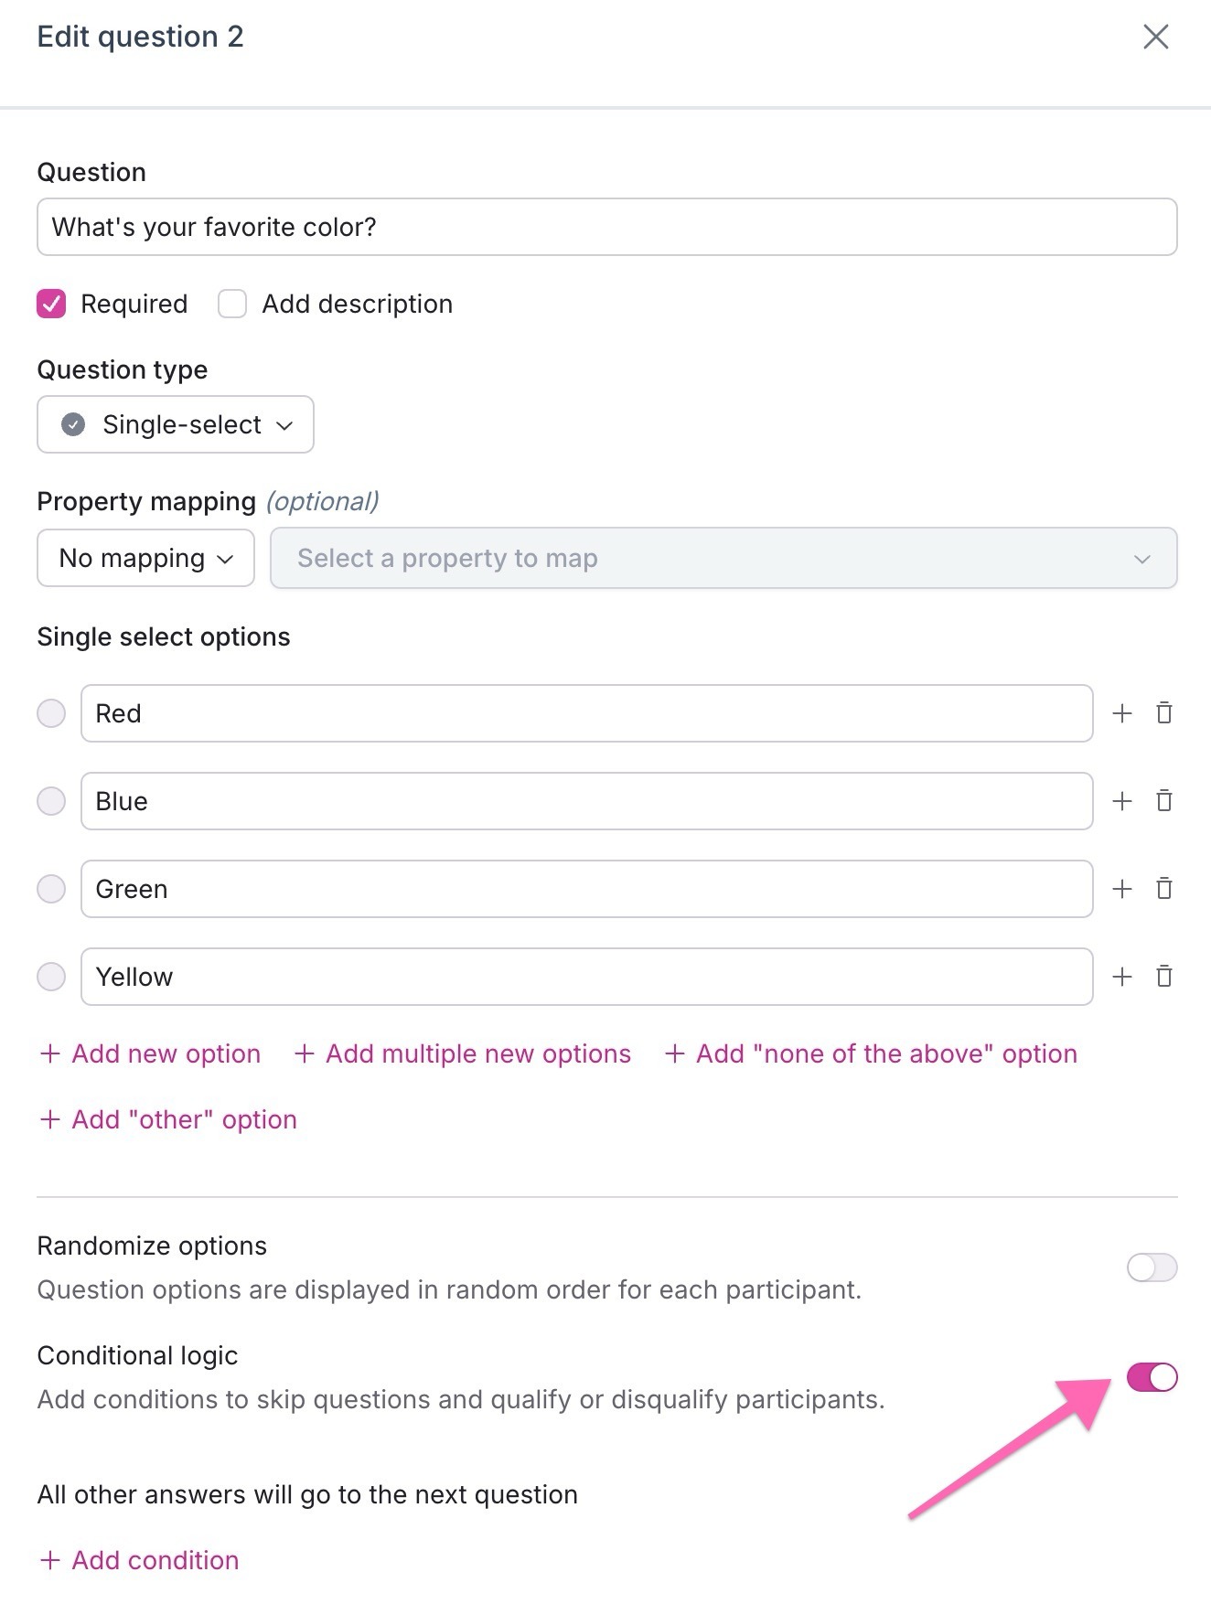This screenshot has height=1604, width=1211.
Task: Click plus icon beside Yellow option
Action: 1122,977
